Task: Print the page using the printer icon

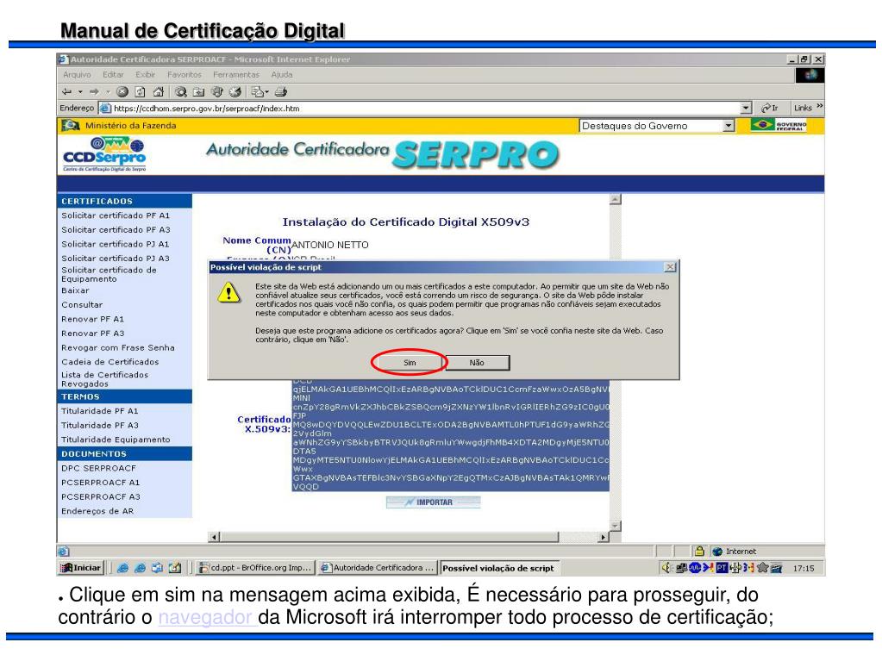Action: tap(281, 91)
